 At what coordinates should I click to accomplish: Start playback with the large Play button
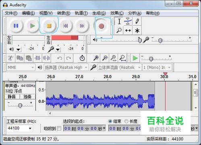point(32,26)
